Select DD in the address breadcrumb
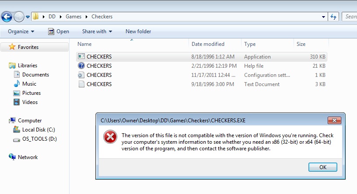 click(52, 17)
